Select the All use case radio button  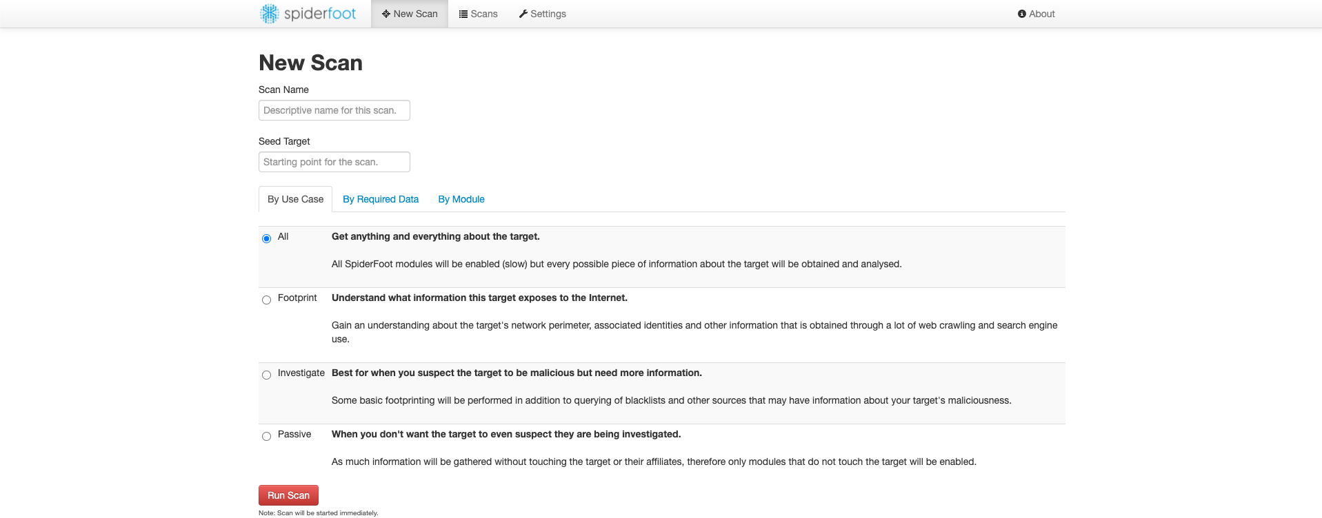[266, 238]
